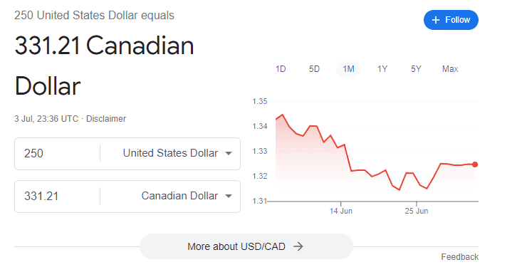This screenshot has height=277, width=517.
Task: Expand dropdown arrow next to United States Dollar
Action: (x=229, y=153)
